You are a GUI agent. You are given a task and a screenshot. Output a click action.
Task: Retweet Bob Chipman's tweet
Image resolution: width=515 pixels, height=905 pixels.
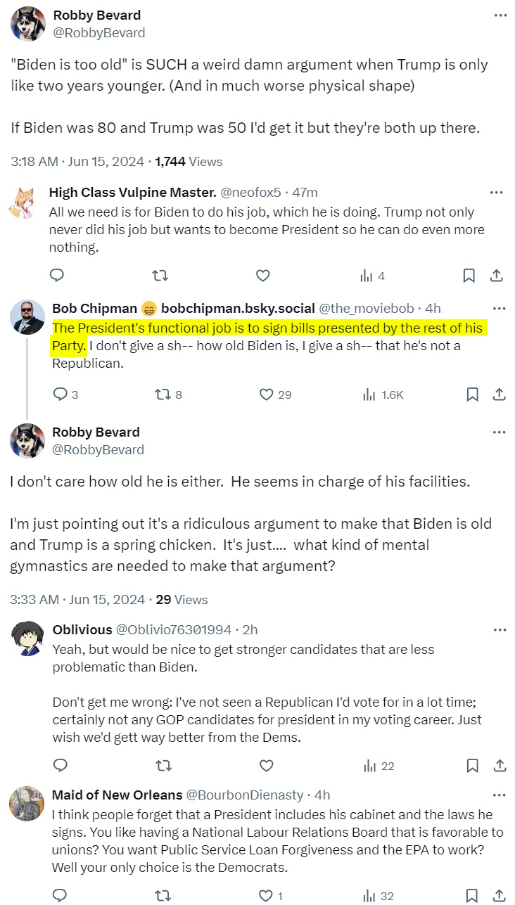click(163, 394)
